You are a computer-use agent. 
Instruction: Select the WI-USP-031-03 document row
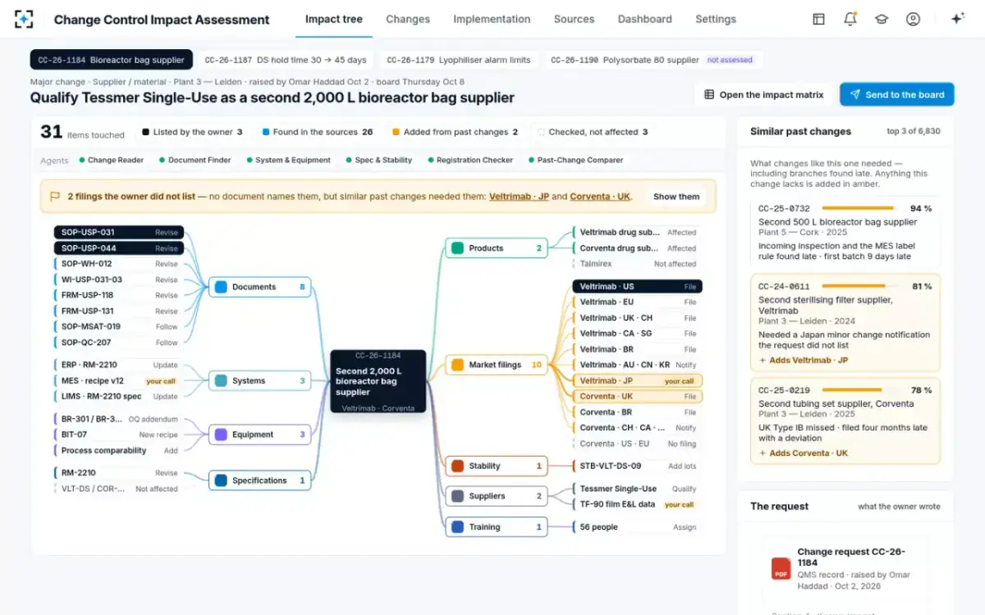119,280
